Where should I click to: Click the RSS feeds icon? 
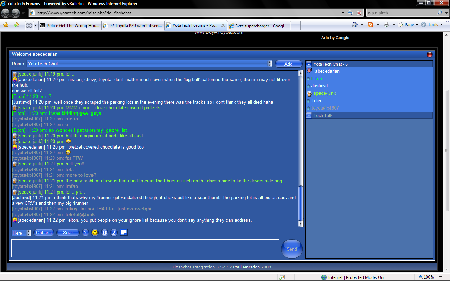click(370, 25)
